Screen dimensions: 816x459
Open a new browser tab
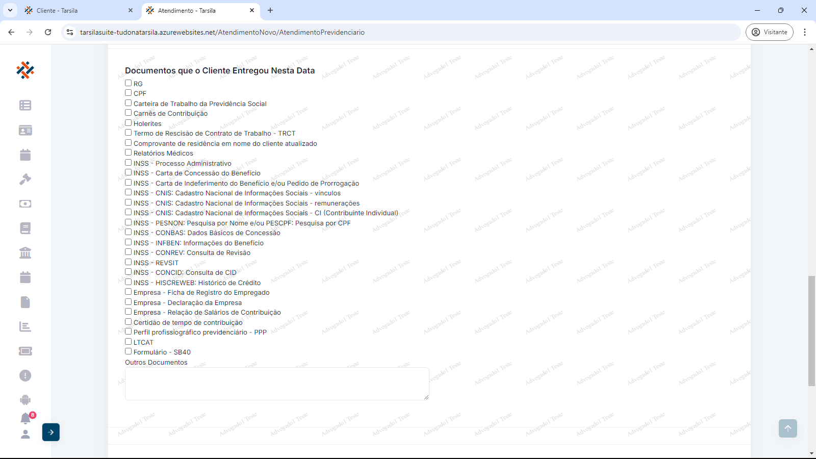[270, 10]
